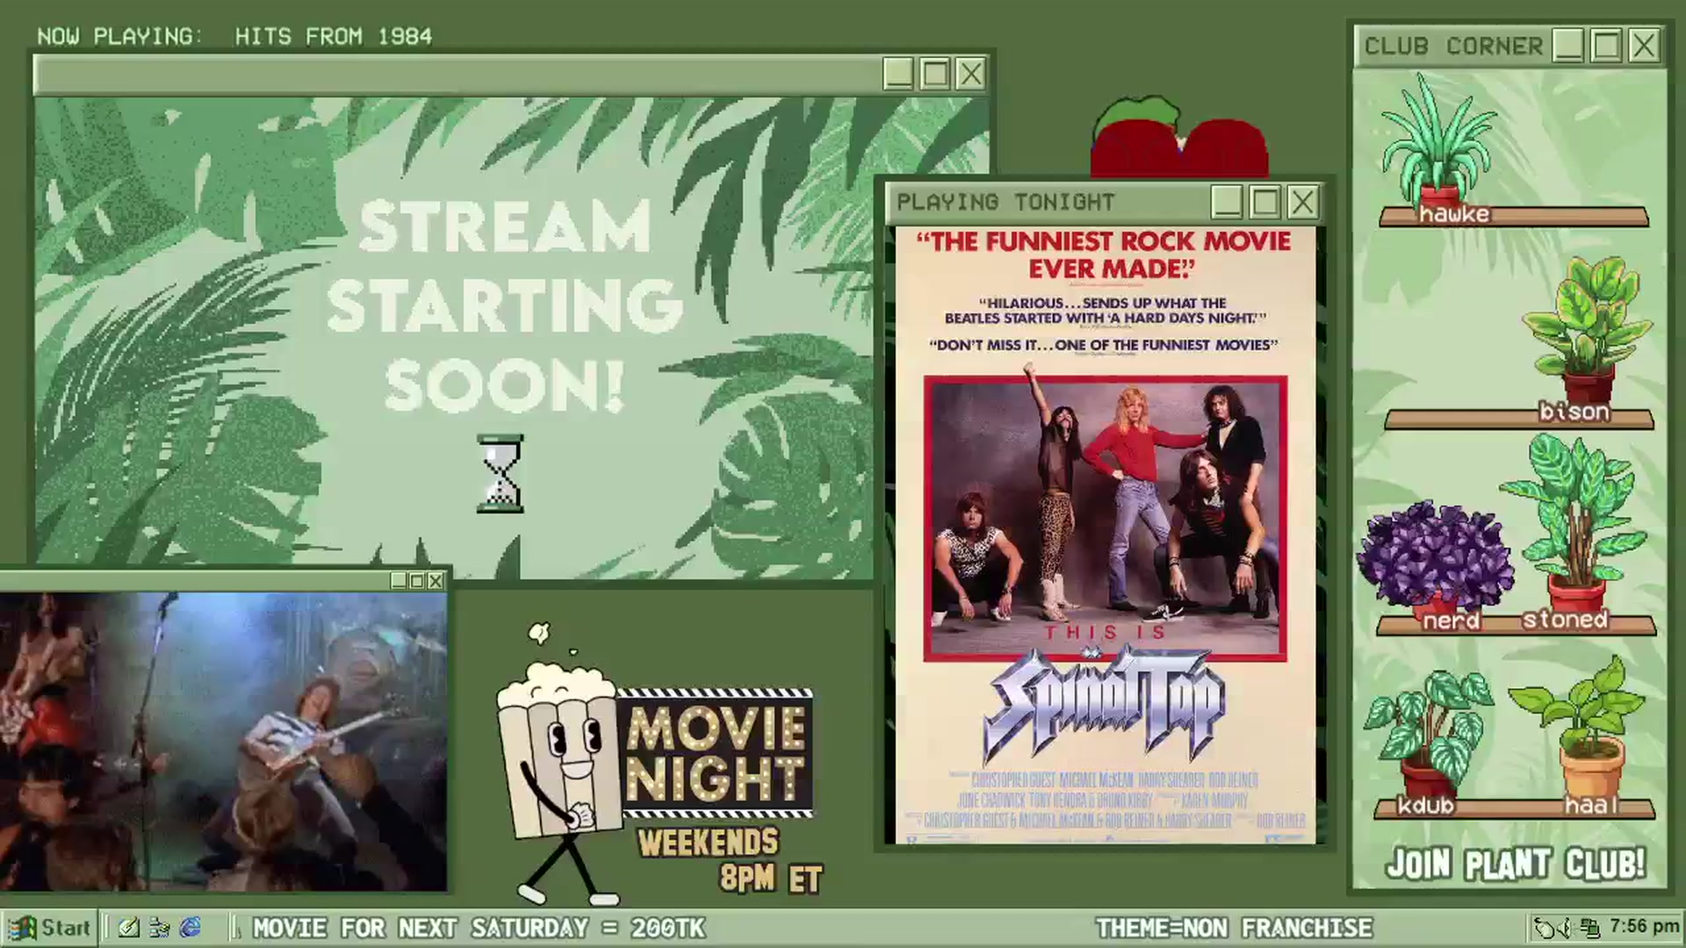
Task: Click the Funniest Rock Movie poster quote
Action: (x=1103, y=255)
